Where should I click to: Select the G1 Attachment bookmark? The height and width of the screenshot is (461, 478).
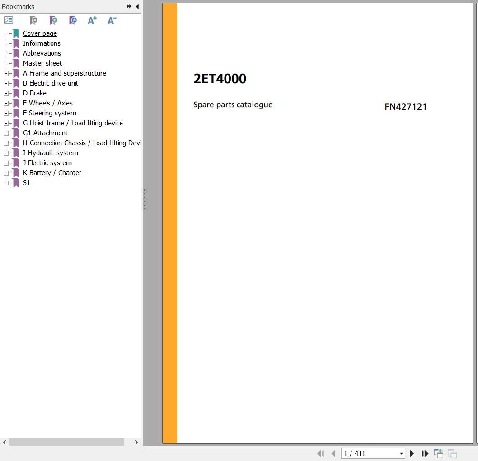46,133
